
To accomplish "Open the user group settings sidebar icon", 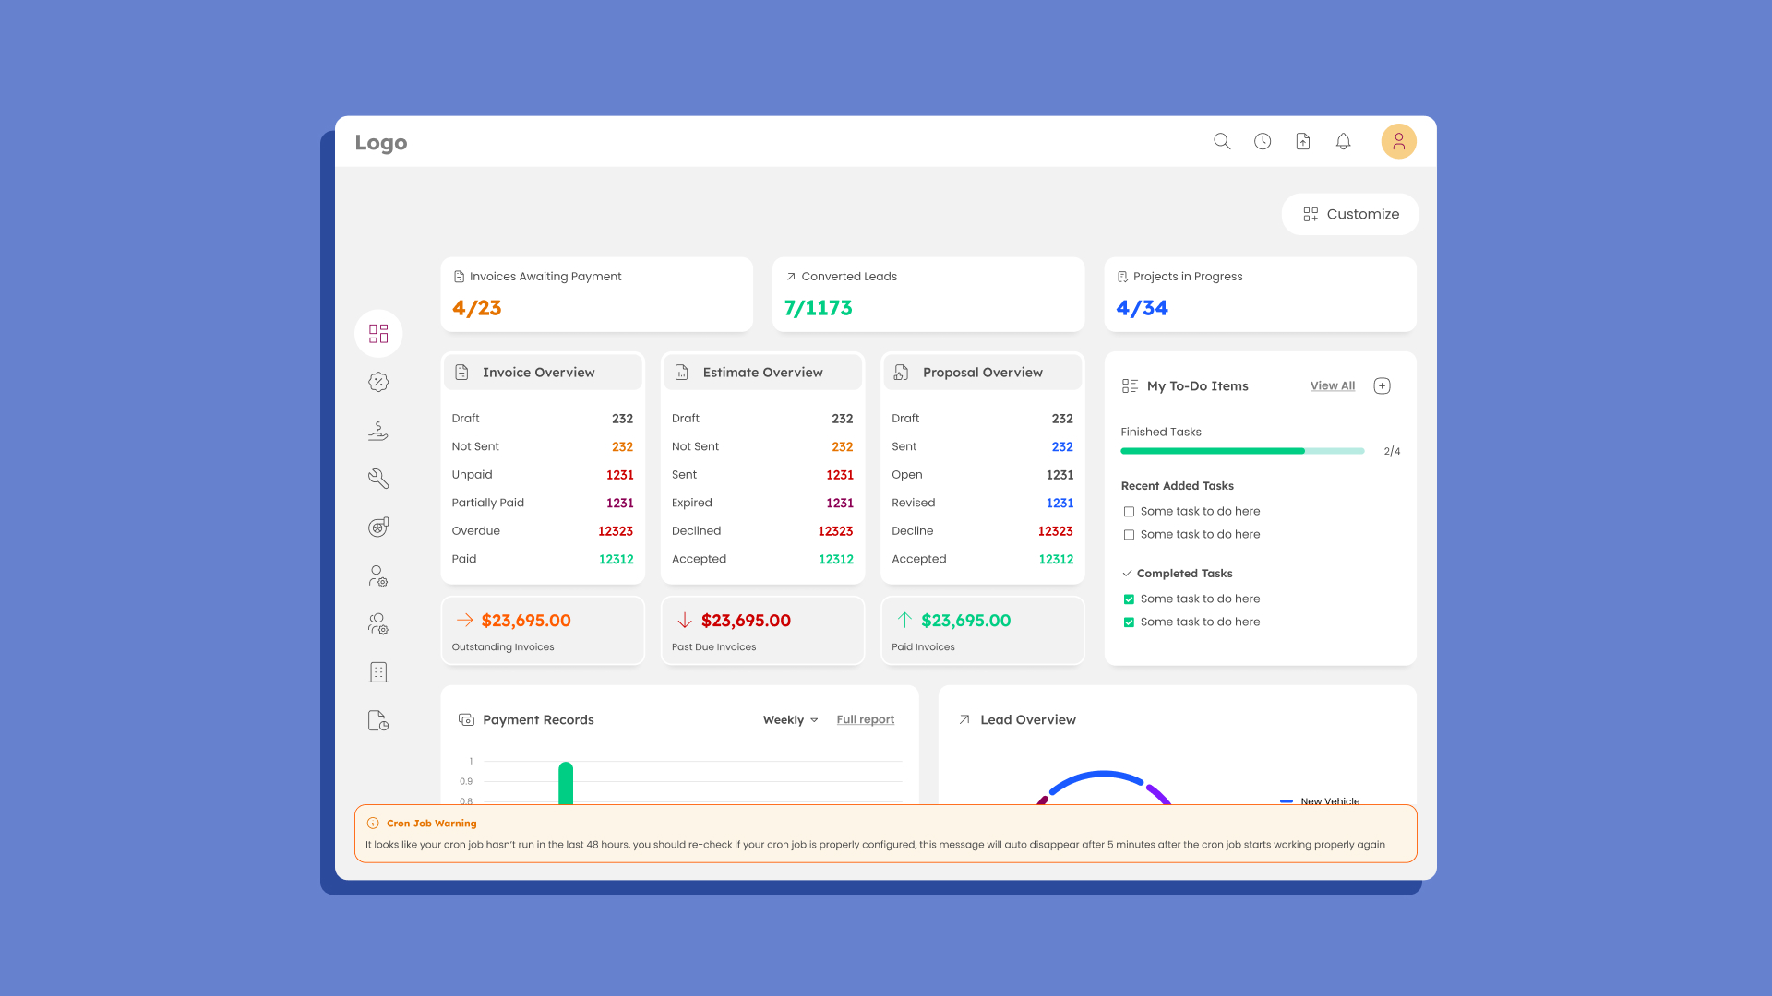I will [x=378, y=623].
